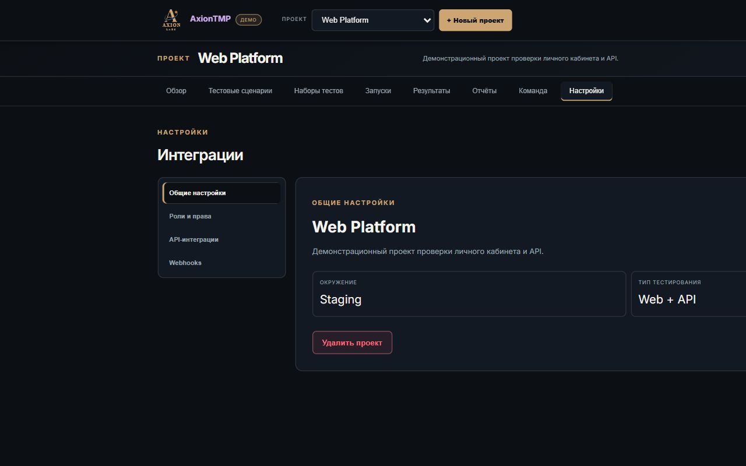The image size is (746, 466).
Task: Click the Axion Labs logo icon
Action: 171,20
